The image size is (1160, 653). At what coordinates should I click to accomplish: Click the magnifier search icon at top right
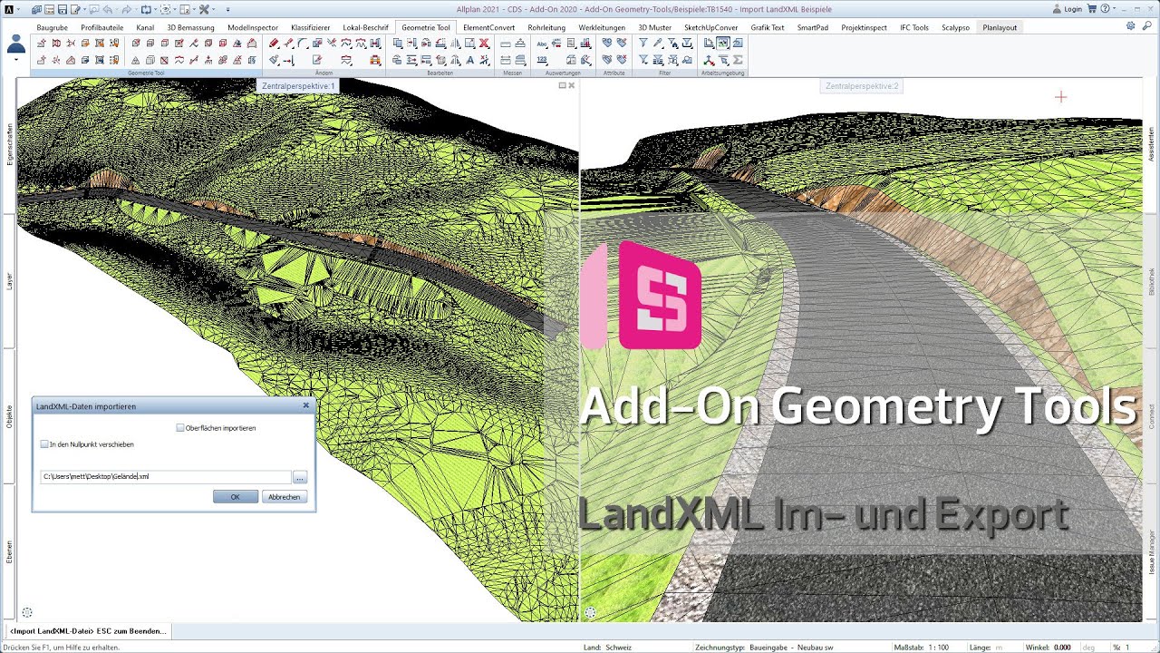pos(1146,26)
